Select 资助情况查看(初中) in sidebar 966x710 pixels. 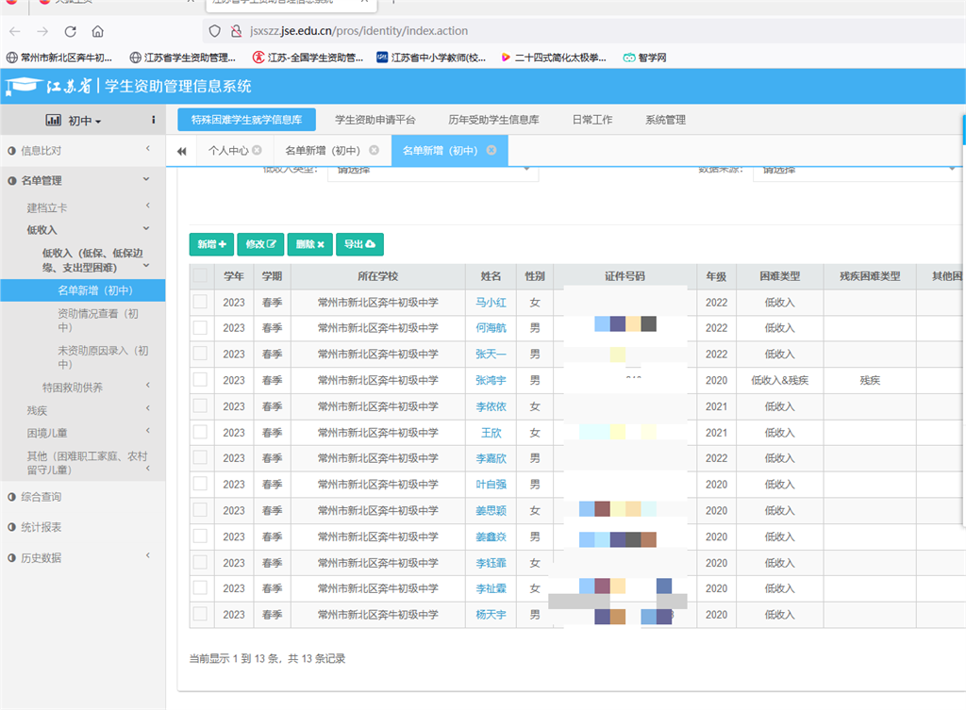pos(98,321)
